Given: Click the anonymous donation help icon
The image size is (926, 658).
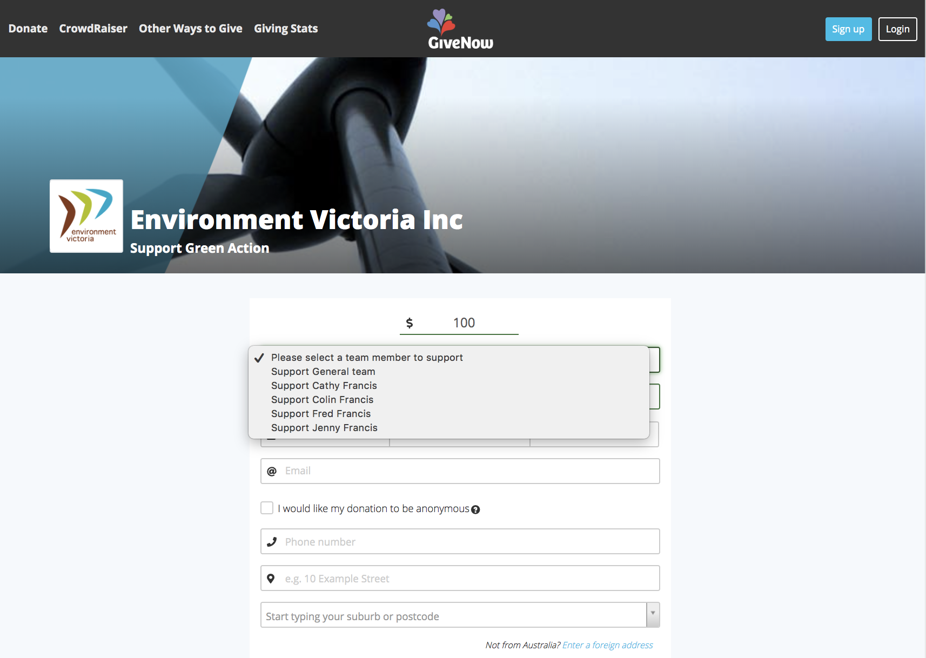Looking at the screenshot, I should tap(475, 509).
